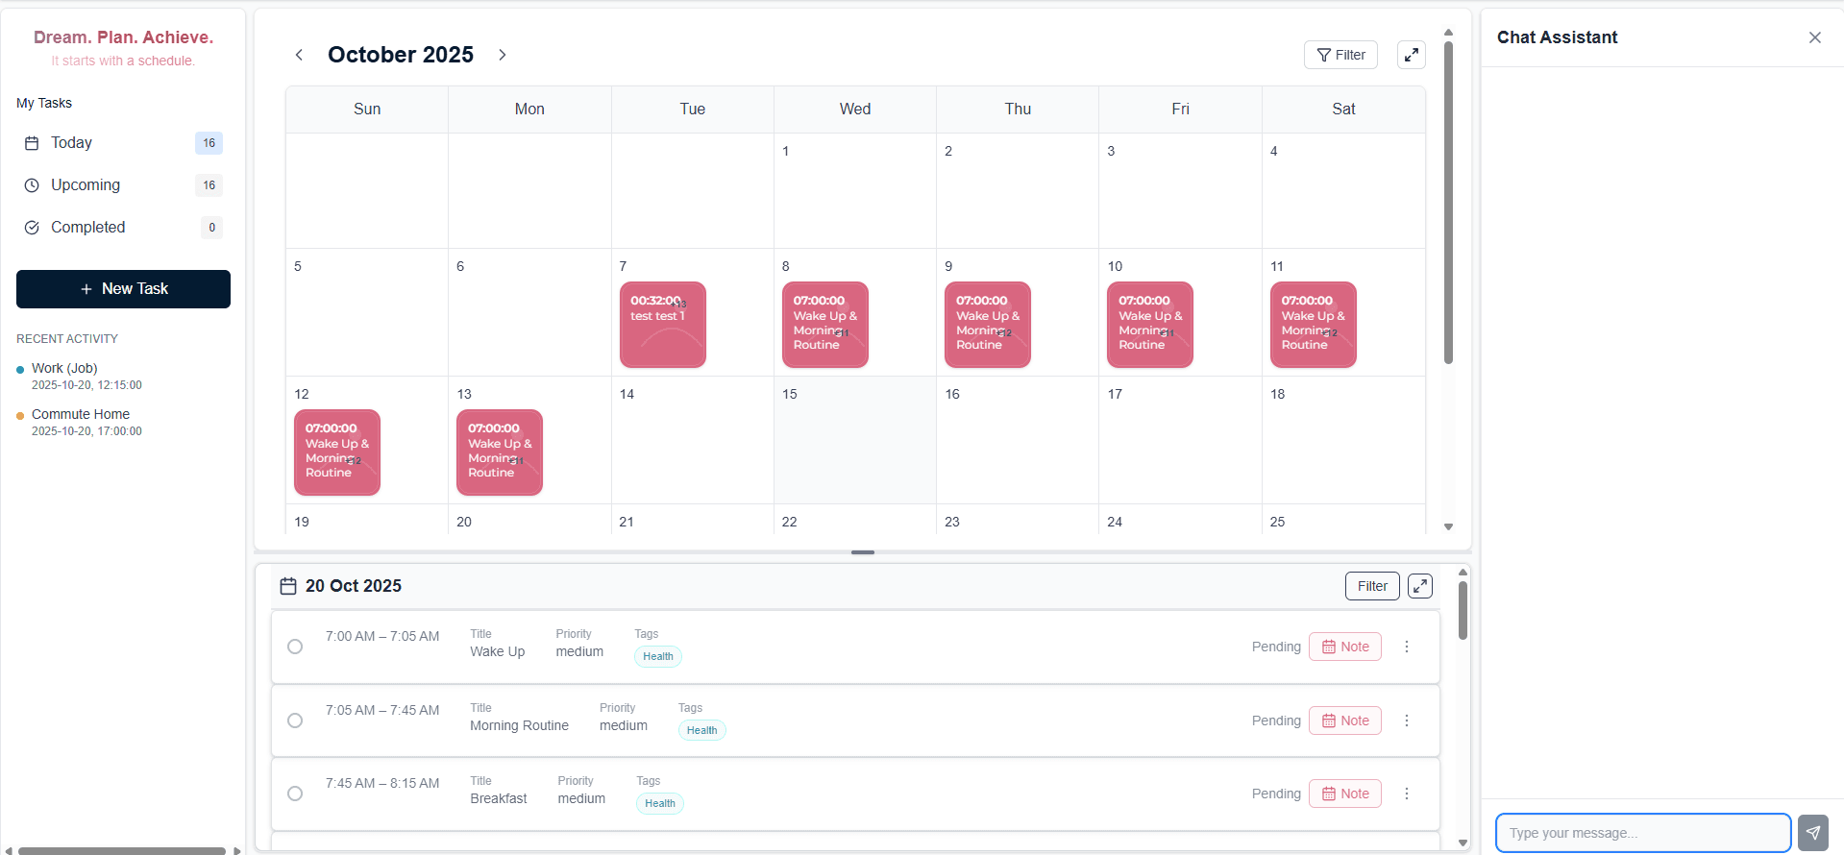Navigate to September using the back chevron

pos(299,55)
